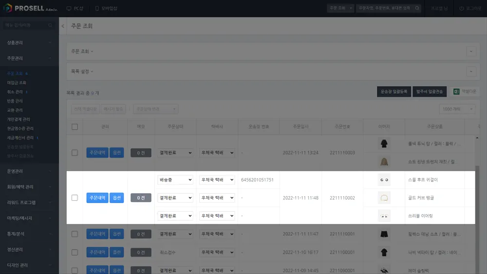The height and width of the screenshot is (274, 487).
Task: Open 교환 관리 in the sidebar
Action: (15, 110)
